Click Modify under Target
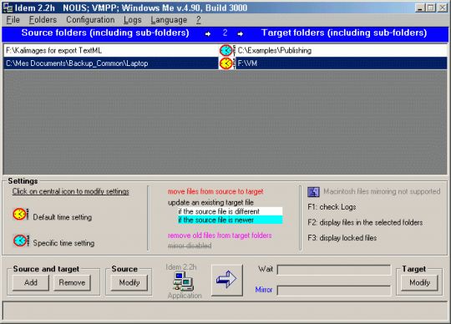This screenshot has width=451, height=324. tap(419, 282)
